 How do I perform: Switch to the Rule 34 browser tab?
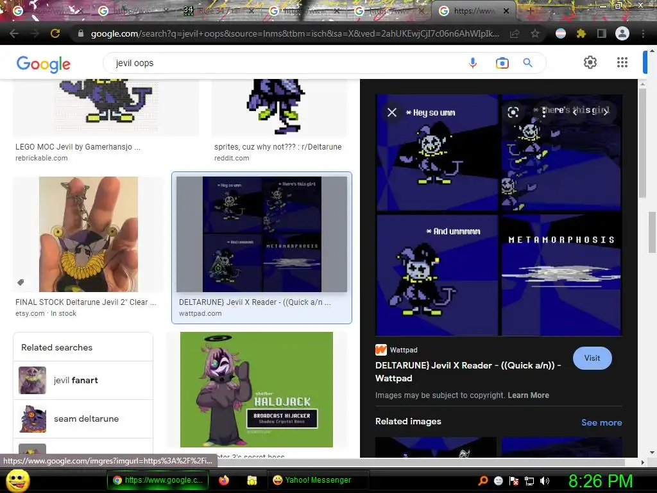[x=219, y=11]
